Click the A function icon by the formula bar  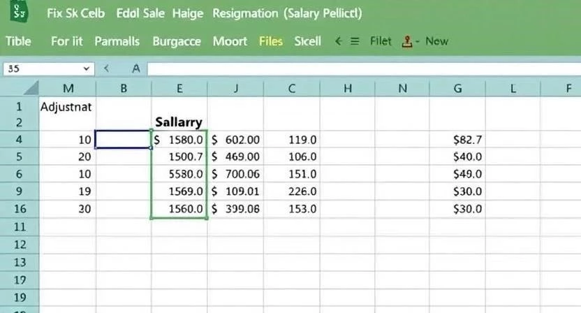[x=136, y=68]
